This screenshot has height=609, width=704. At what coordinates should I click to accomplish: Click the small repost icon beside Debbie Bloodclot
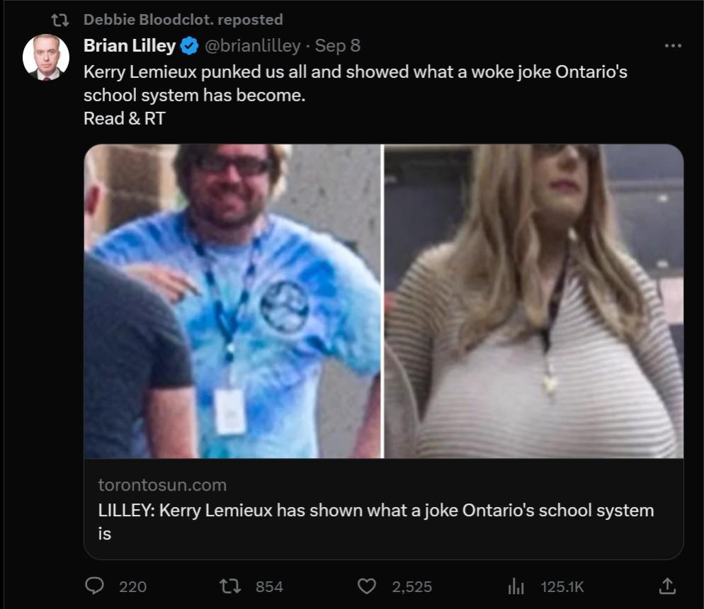60,20
